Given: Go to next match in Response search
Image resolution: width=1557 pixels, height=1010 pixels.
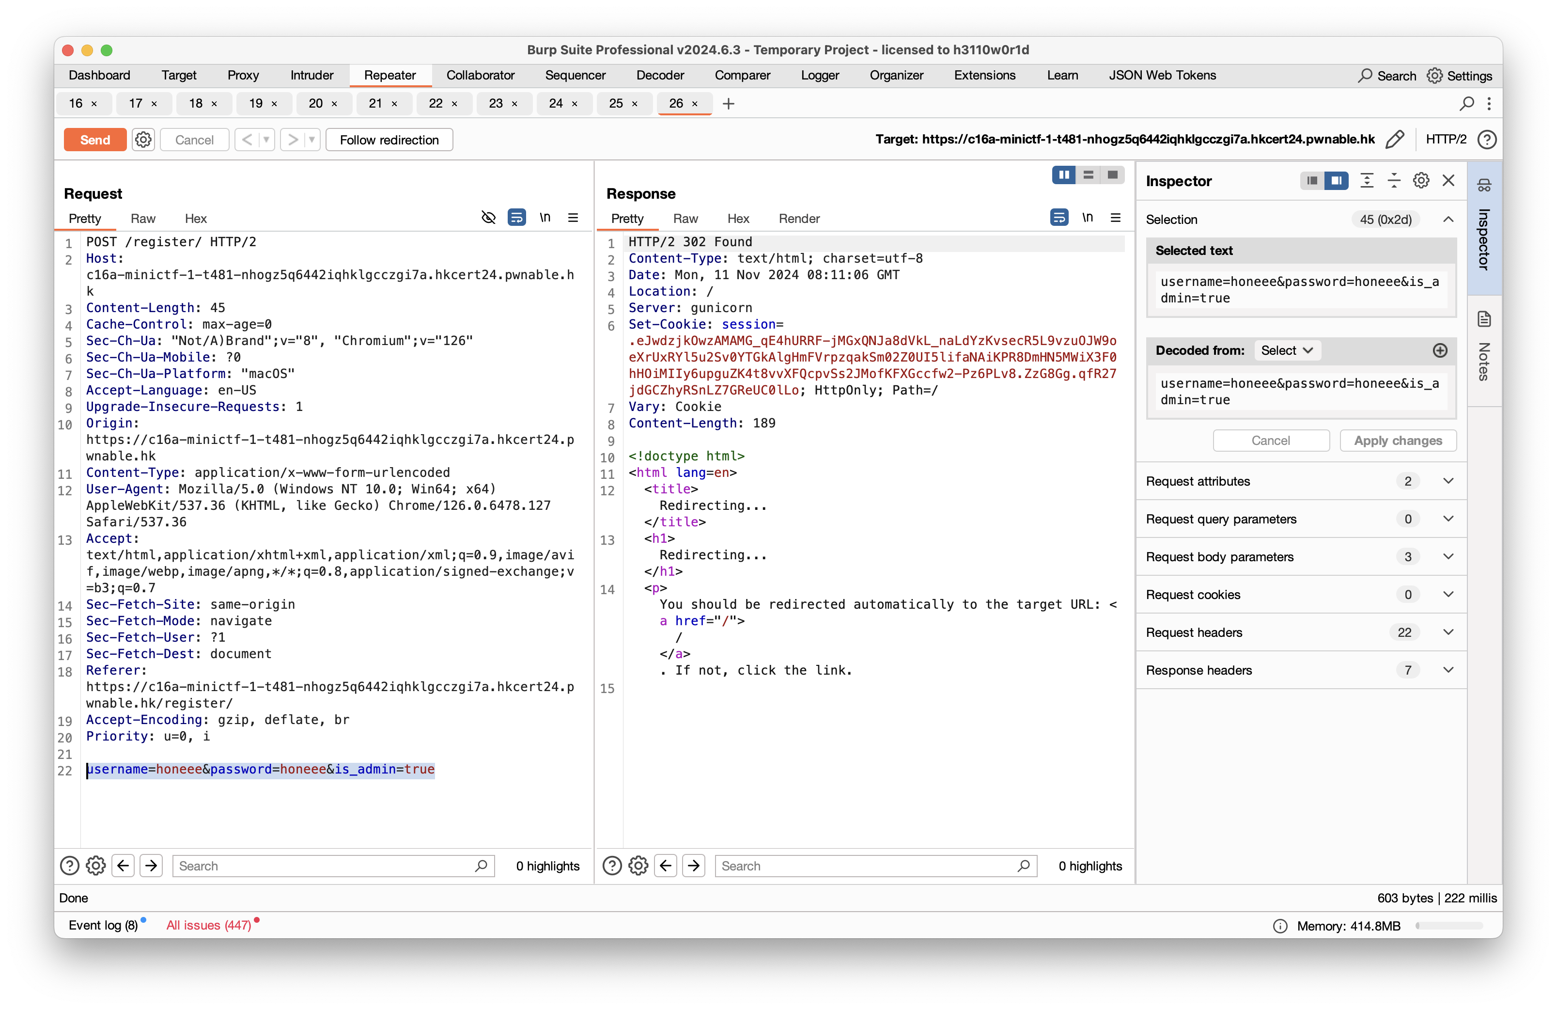Looking at the screenshot, I should tap(693, 866).
